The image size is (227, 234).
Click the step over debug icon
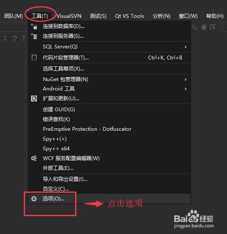click(x=14, y=38)
